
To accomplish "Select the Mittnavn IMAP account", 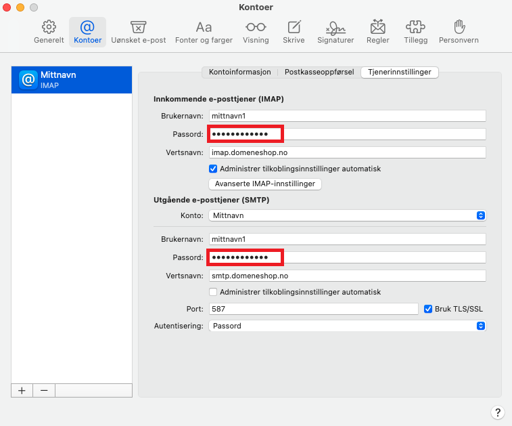I will click(72, 80).
